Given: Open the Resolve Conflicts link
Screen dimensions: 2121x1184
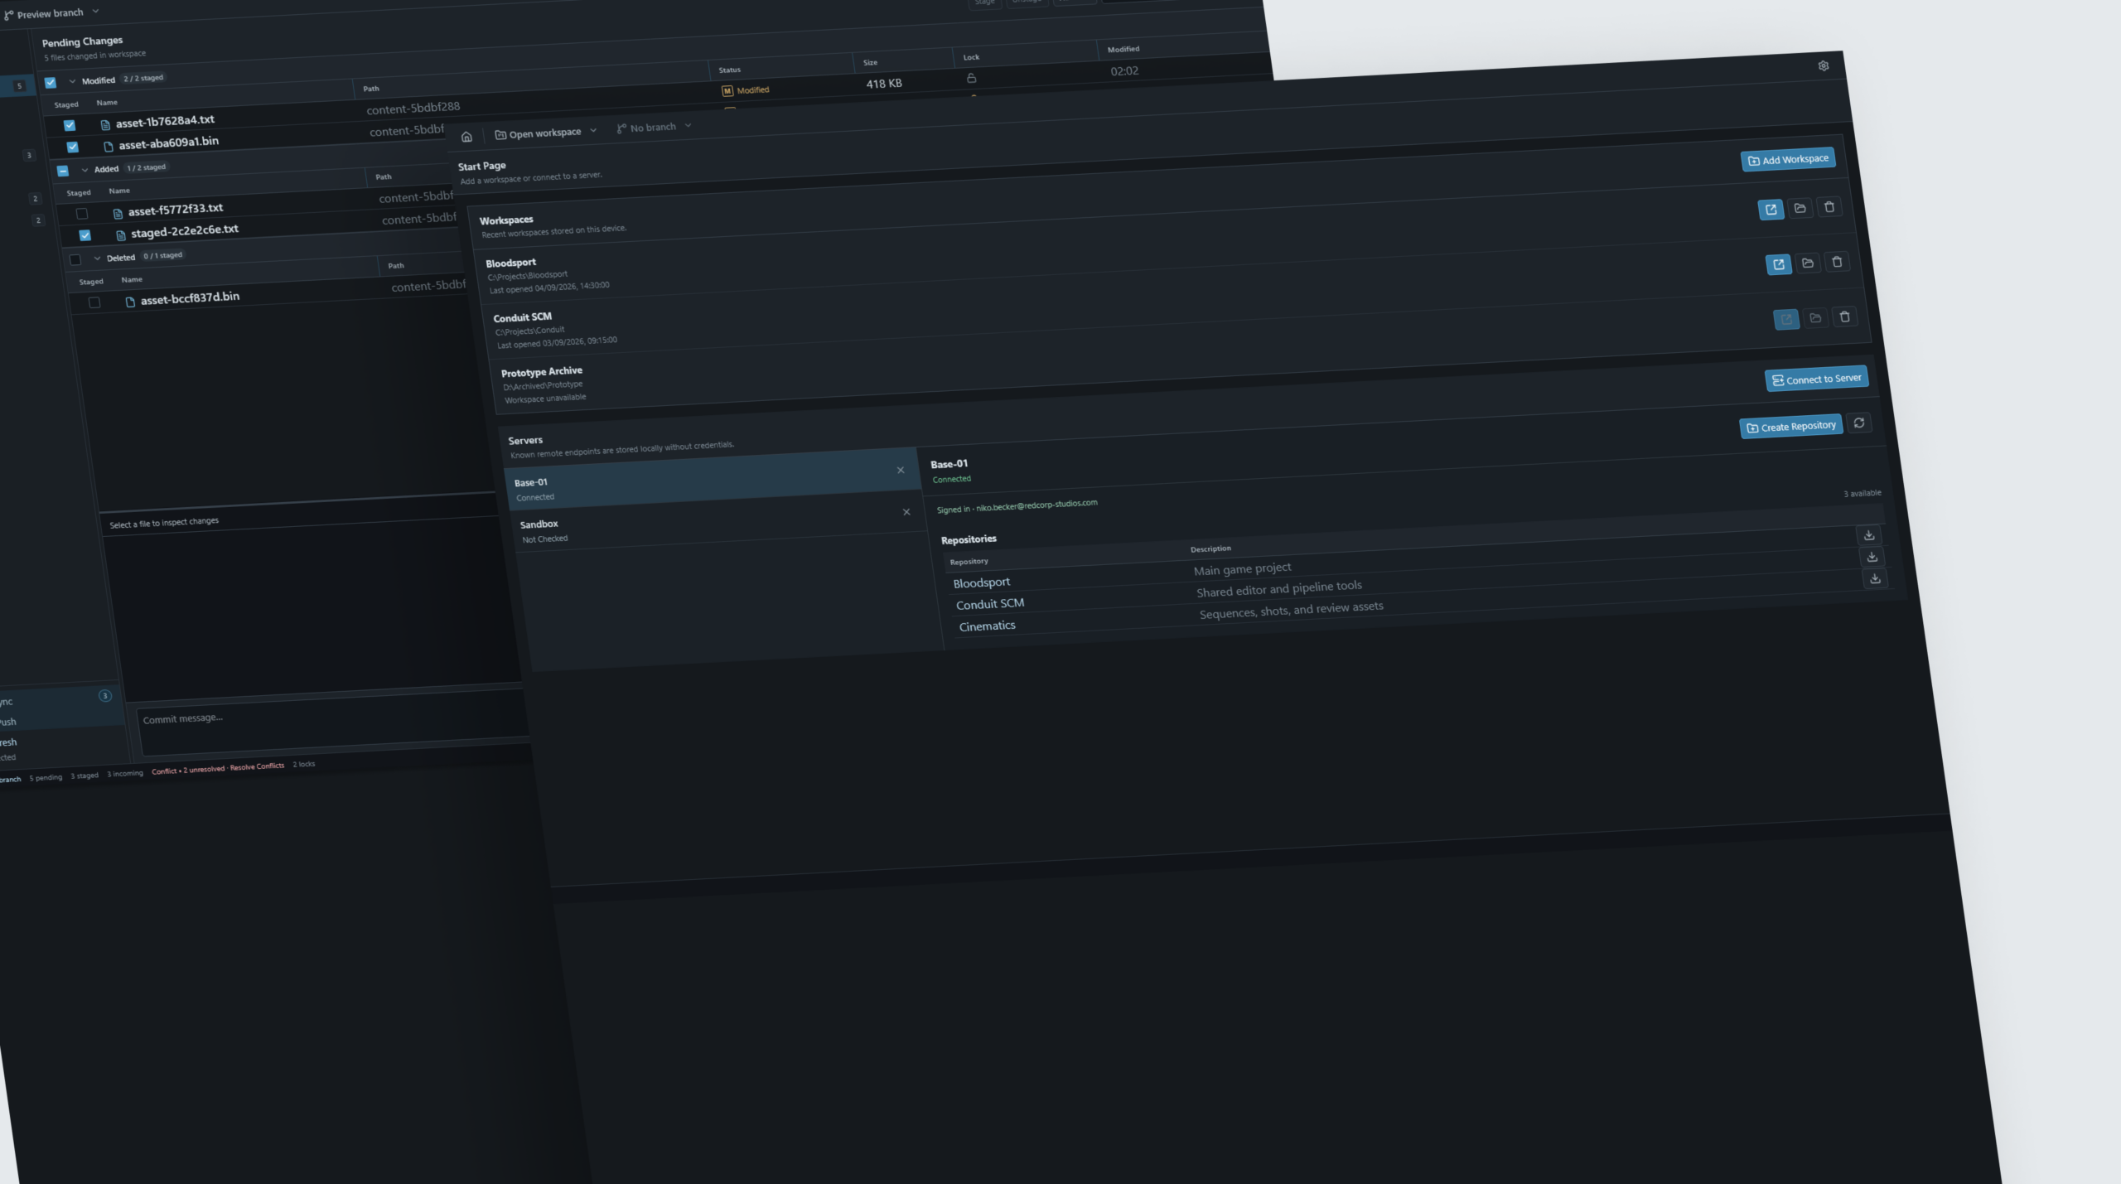Looking at the screenshot, I should [257, 766].
